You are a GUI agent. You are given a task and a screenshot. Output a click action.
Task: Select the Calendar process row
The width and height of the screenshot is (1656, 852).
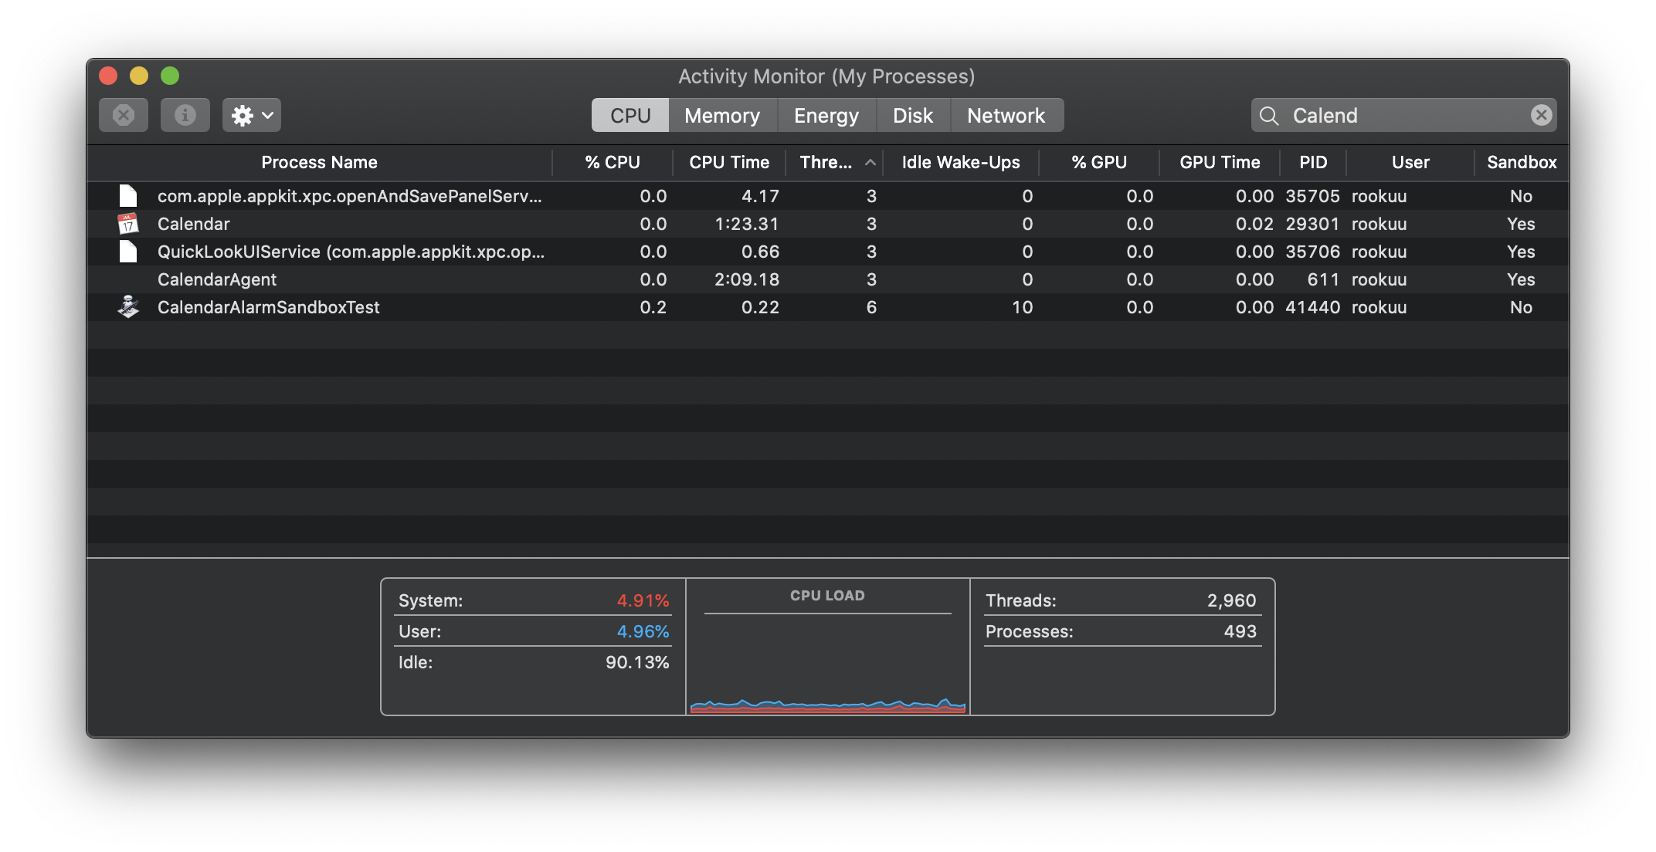828,224
